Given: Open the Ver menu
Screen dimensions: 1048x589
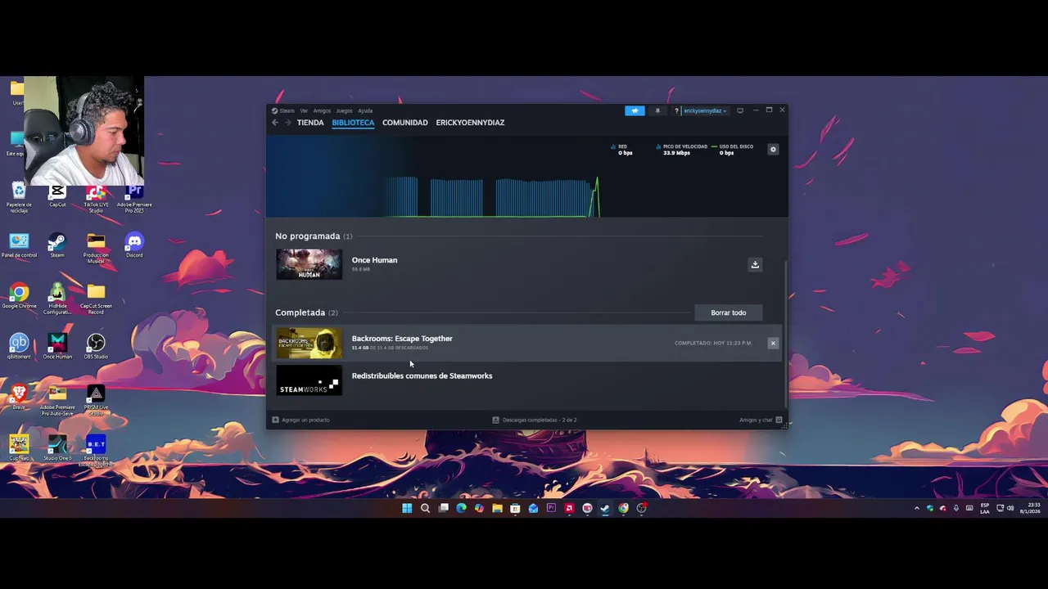Looking at the screenshot, I should pos(304,110).
